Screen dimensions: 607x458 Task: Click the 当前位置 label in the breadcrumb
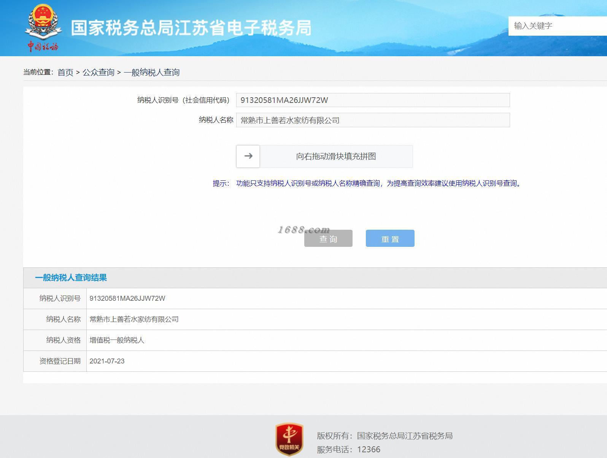pos(38,72)
